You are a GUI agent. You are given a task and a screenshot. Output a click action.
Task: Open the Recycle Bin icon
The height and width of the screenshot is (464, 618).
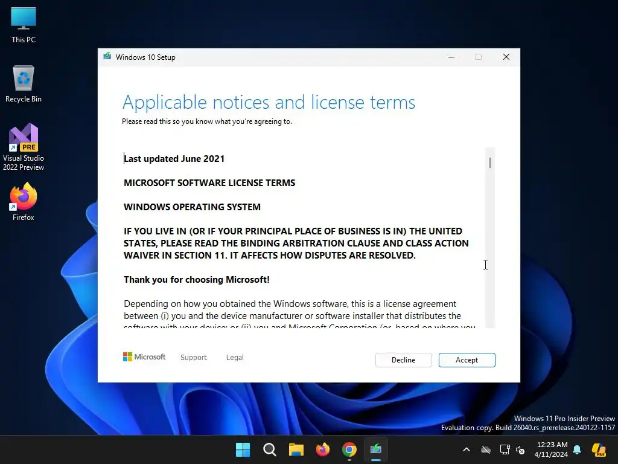point(24,84)
